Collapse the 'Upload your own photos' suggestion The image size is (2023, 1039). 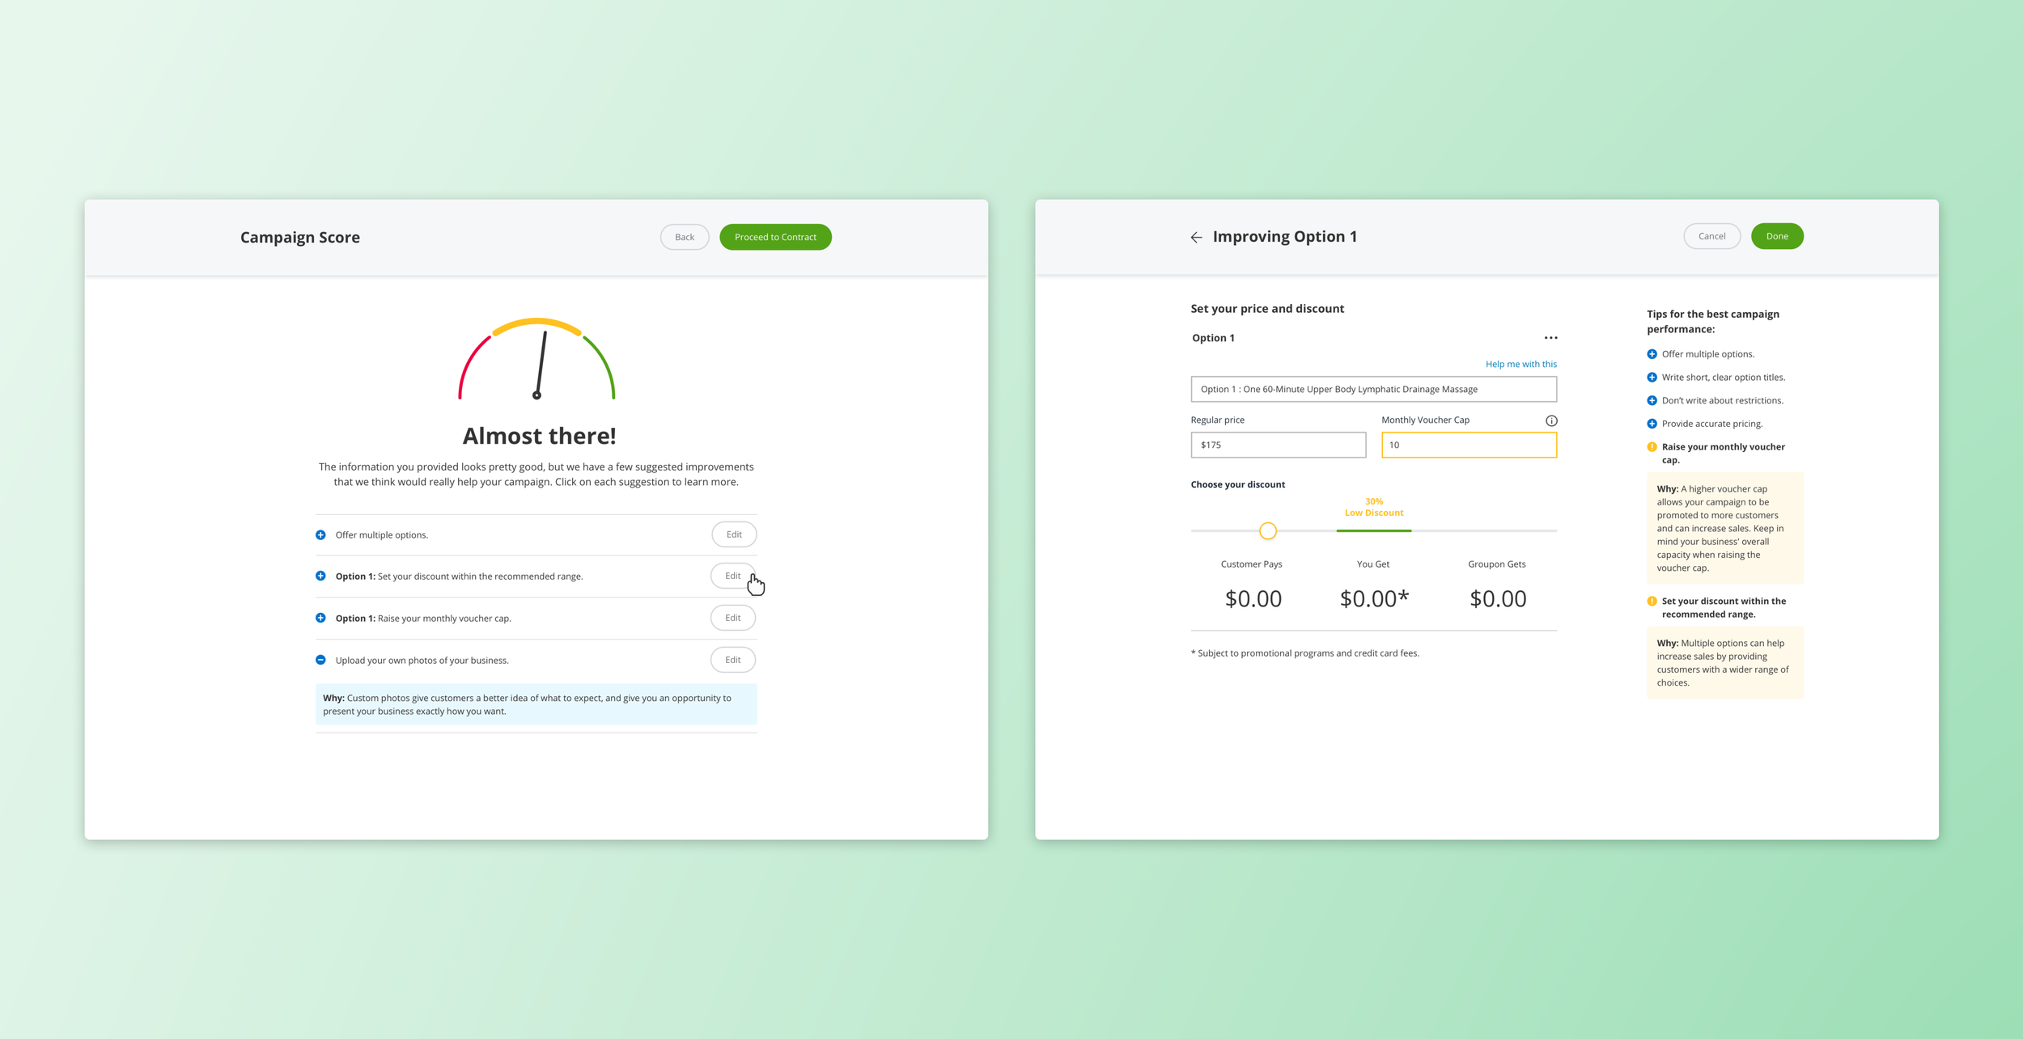click(x=320, y=660)
